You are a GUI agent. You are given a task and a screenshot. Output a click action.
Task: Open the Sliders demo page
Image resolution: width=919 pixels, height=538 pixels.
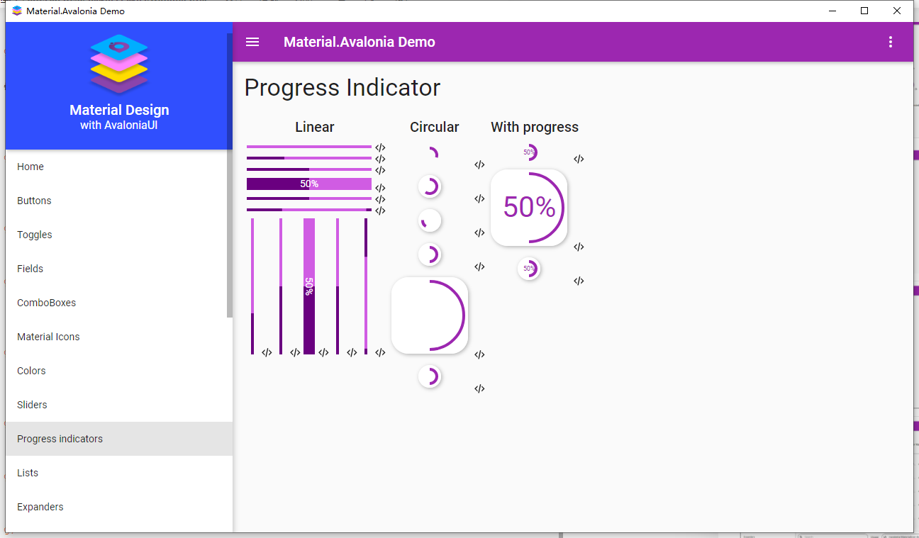point(118,405)
